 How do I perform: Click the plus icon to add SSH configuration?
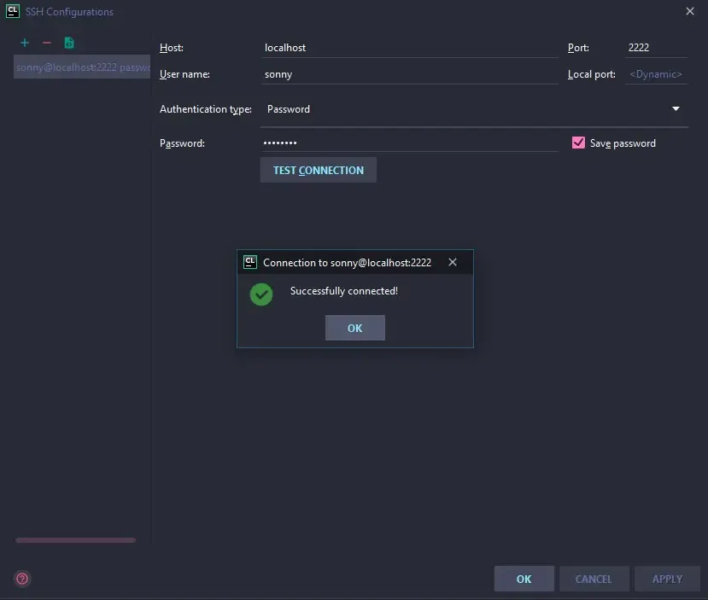point(25,43)
